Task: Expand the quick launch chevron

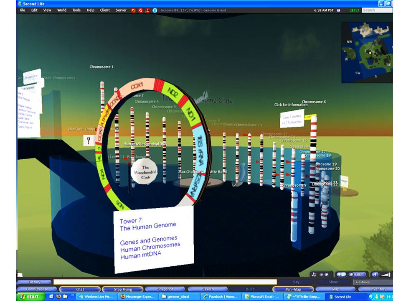Action: 72,295
